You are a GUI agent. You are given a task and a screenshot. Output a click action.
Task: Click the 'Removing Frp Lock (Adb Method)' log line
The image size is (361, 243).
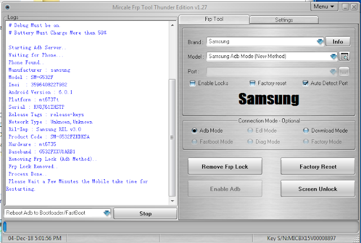click(x=52, y=159)
